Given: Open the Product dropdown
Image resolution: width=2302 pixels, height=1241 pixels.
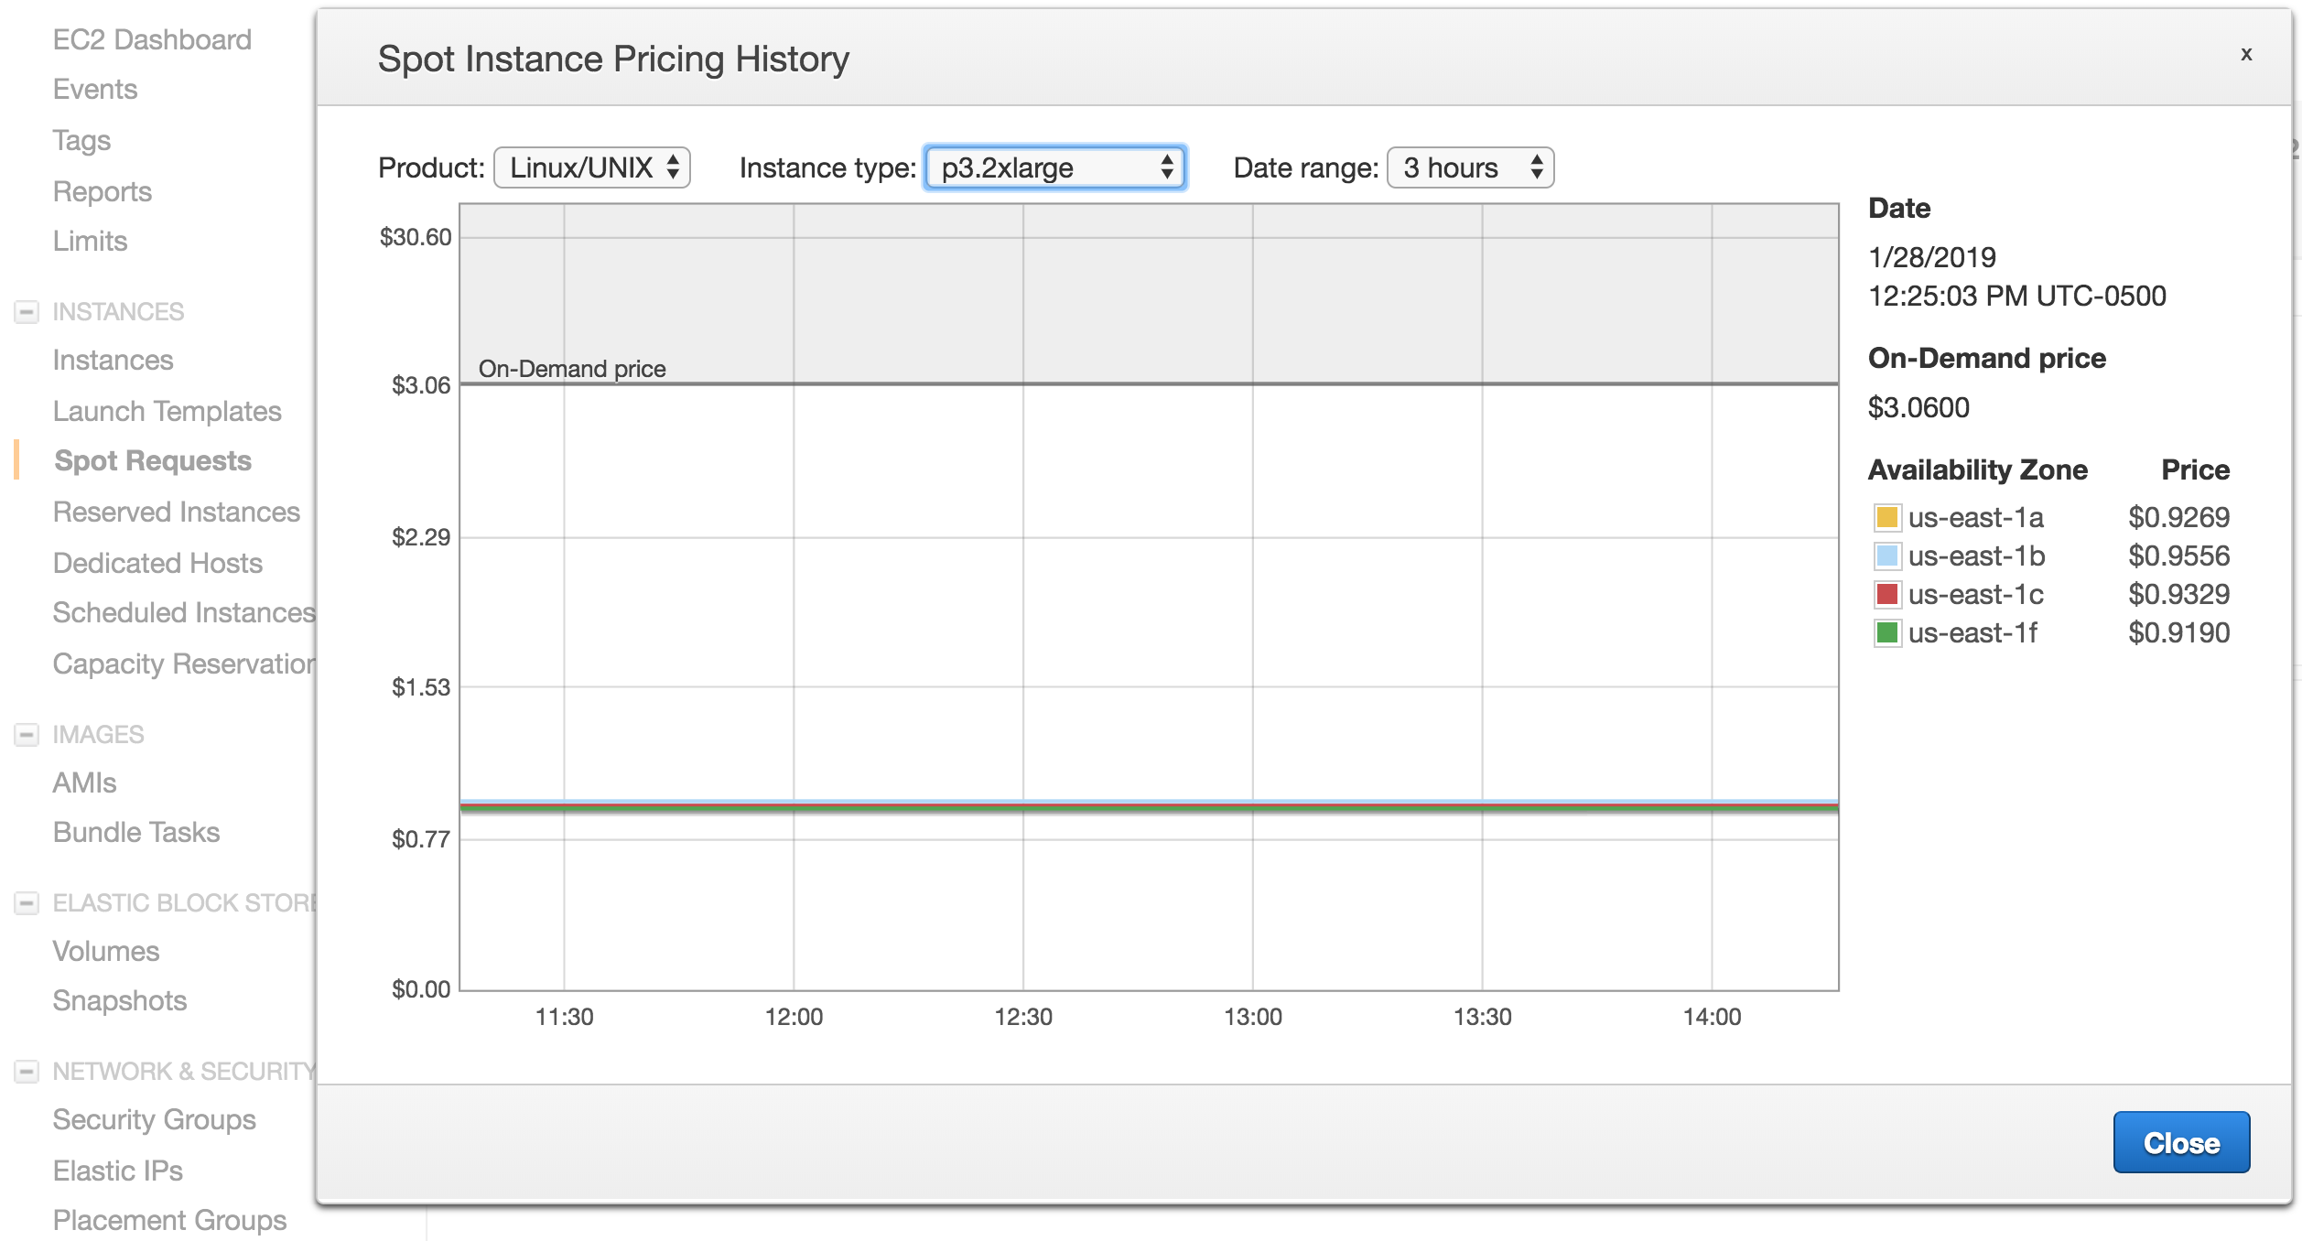Looking at the screenshot, I should click(592, 167).
